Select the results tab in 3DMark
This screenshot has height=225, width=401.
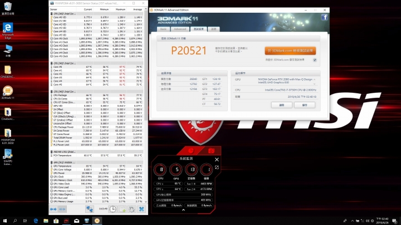(199, 29)
